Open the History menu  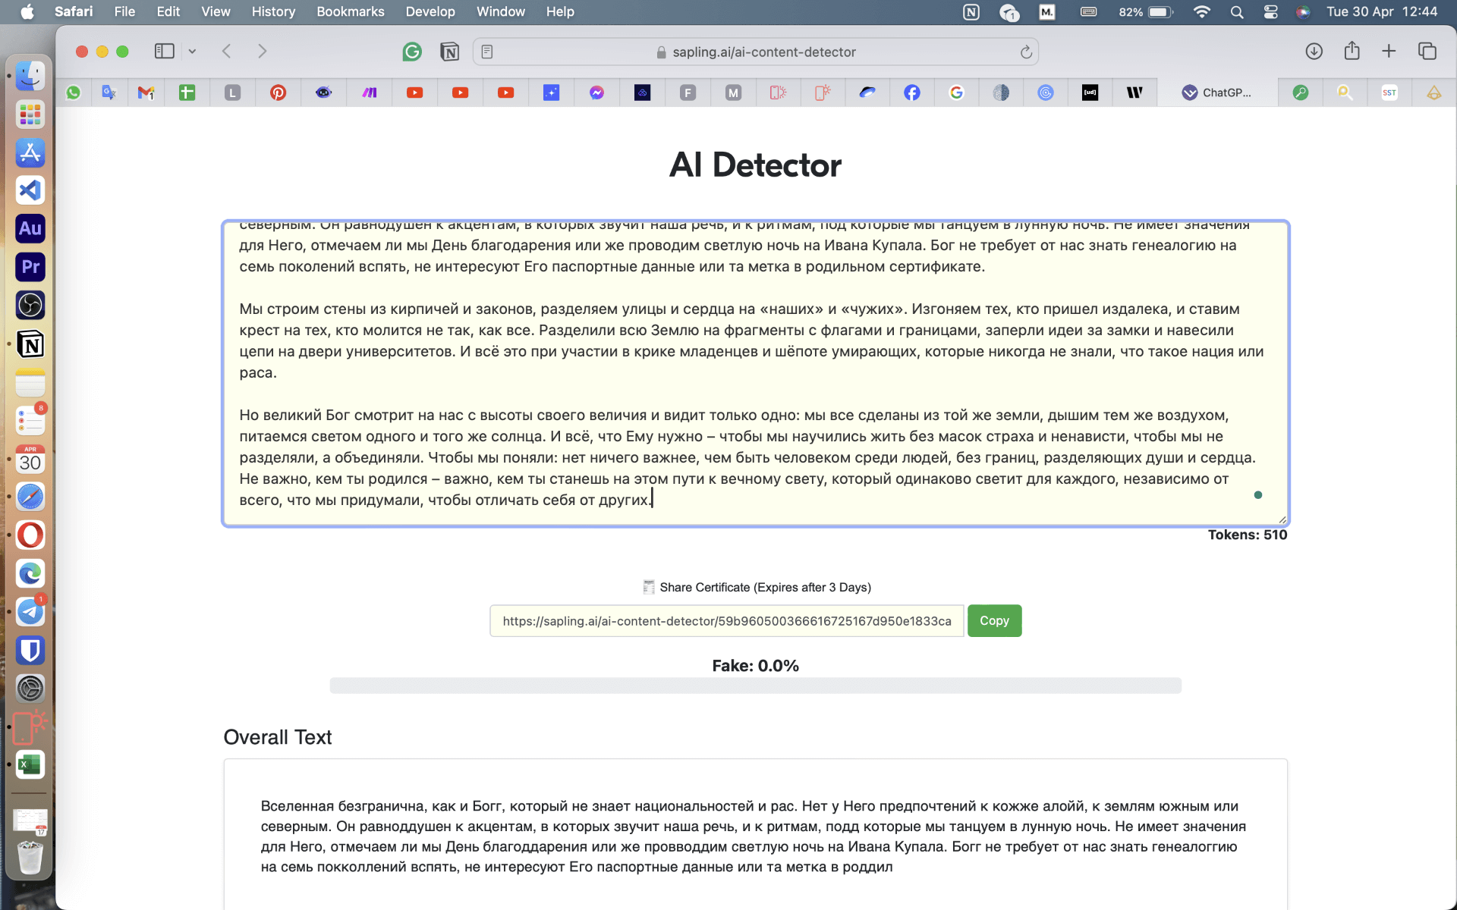pyautogui.click(x=273, y=11)
